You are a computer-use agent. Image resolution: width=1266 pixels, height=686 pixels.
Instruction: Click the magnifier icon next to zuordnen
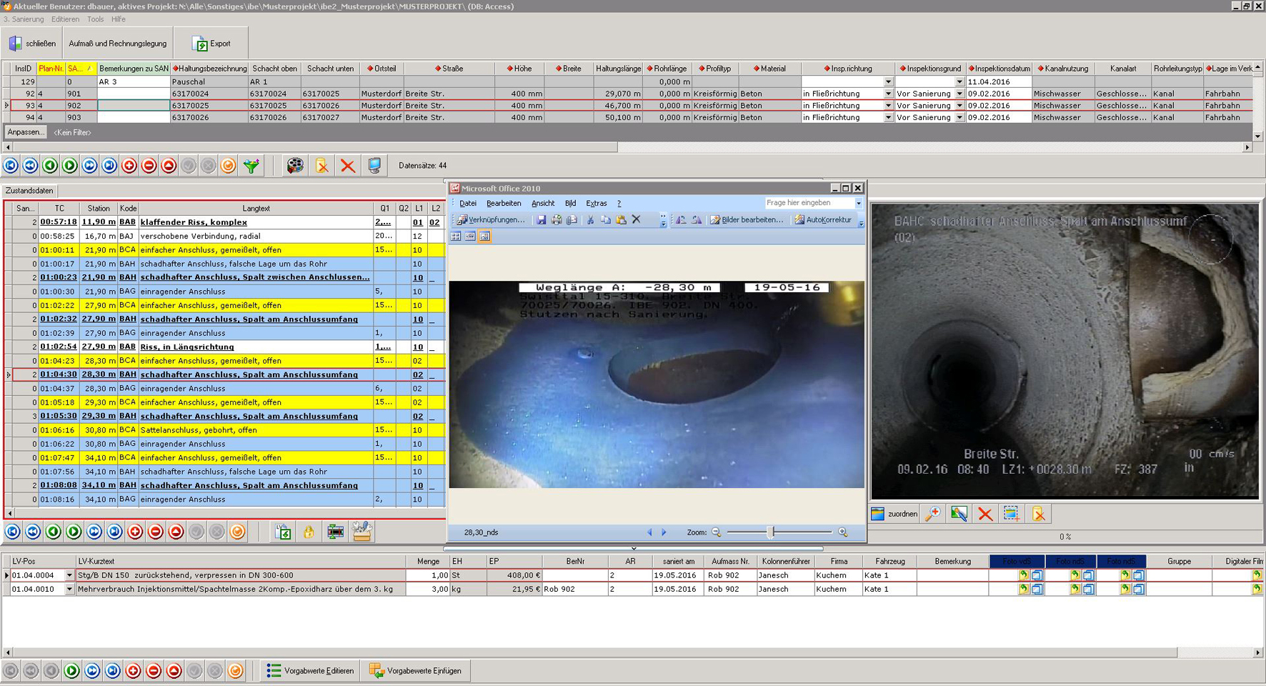[932, 514]
